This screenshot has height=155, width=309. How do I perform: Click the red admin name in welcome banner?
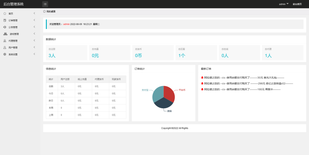point(66,24)
